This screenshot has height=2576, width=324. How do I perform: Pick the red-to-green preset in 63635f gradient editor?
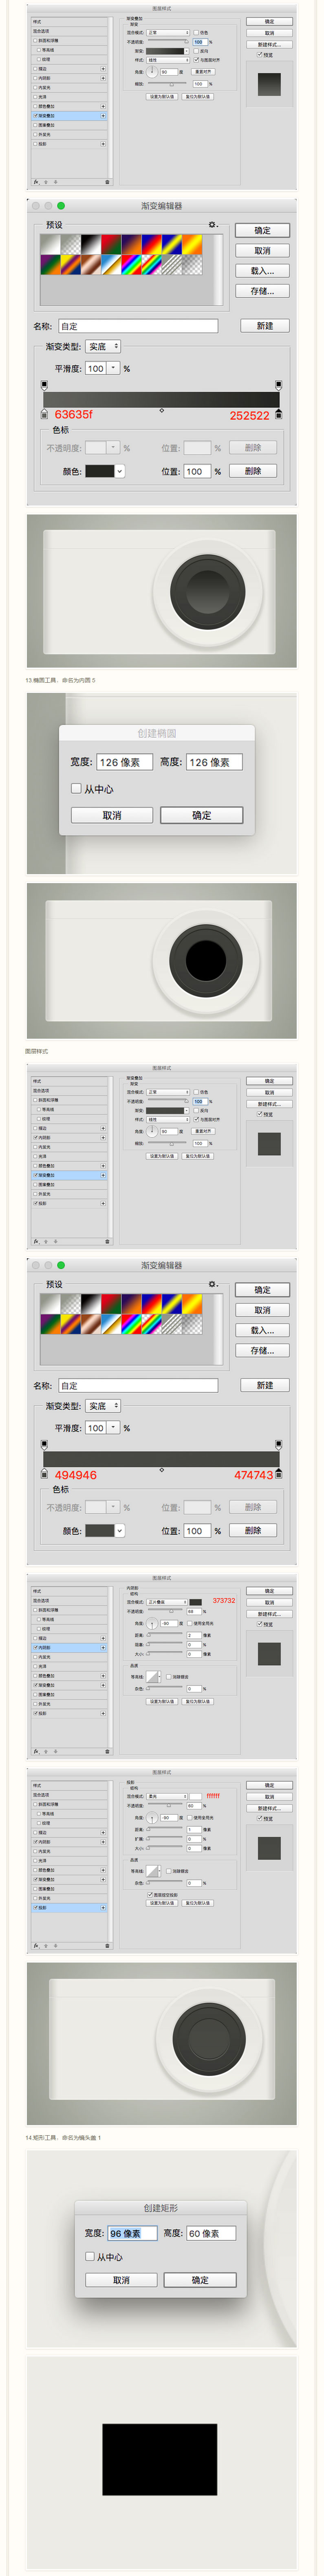pos(111,244)
